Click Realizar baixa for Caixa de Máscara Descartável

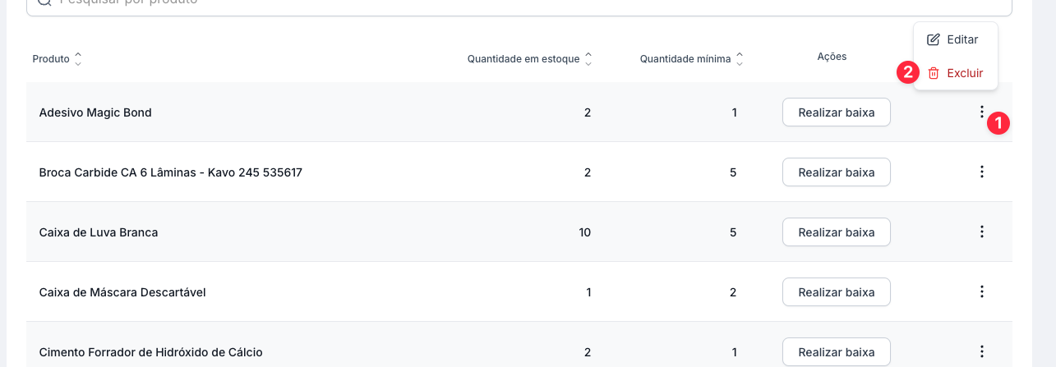click(x=836, y=292)
